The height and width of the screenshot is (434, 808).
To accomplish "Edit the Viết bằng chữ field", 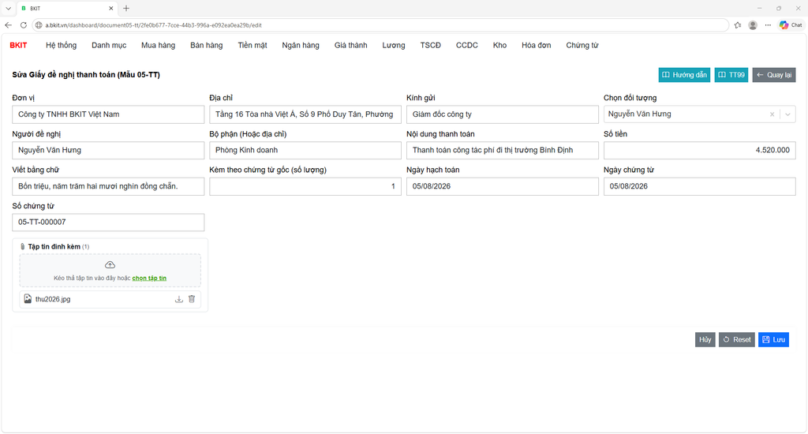I will 108,186.
